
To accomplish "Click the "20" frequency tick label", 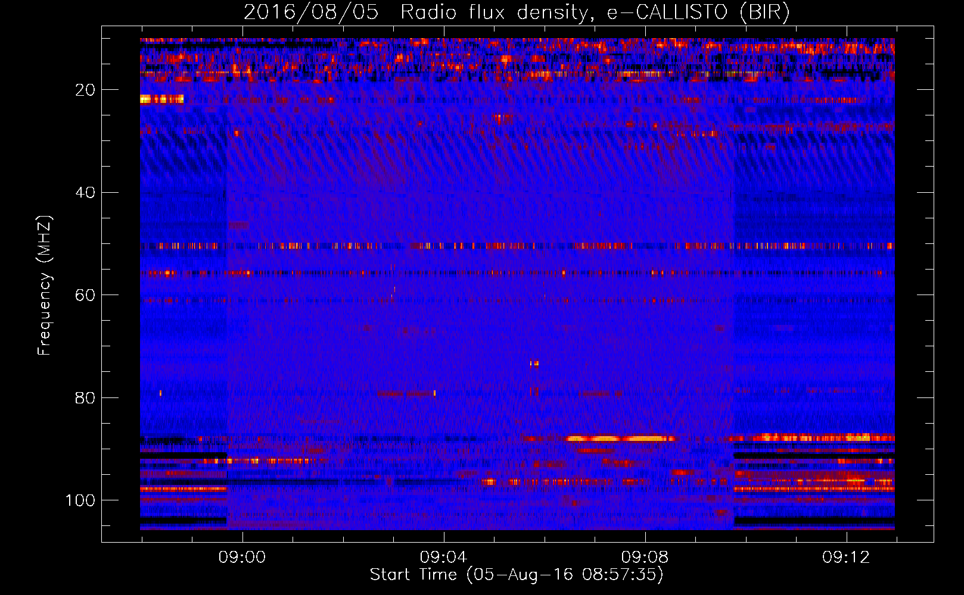I will tap(85, 90).
